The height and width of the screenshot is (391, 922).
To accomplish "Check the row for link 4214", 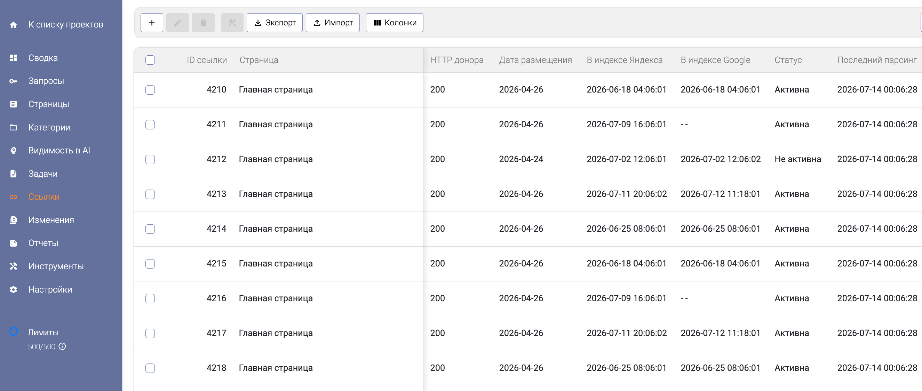I will [x=150, y=229].
